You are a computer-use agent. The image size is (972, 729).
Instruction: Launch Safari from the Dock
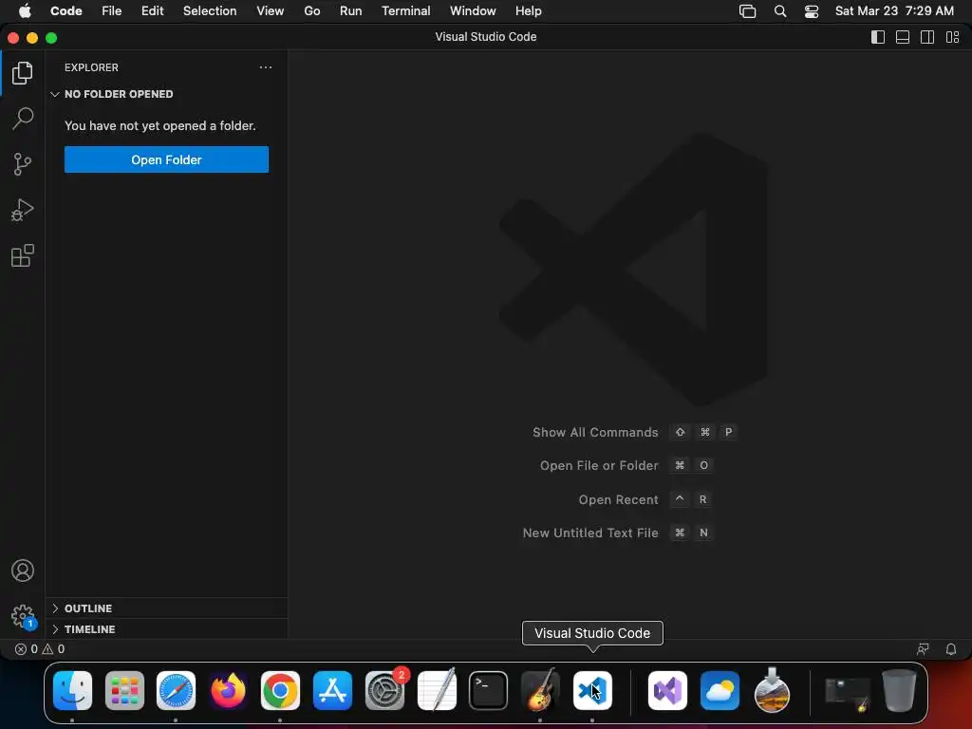coord(176,691)
